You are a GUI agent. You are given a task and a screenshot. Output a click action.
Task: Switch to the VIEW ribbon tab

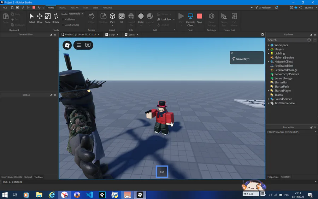[95, 7]
